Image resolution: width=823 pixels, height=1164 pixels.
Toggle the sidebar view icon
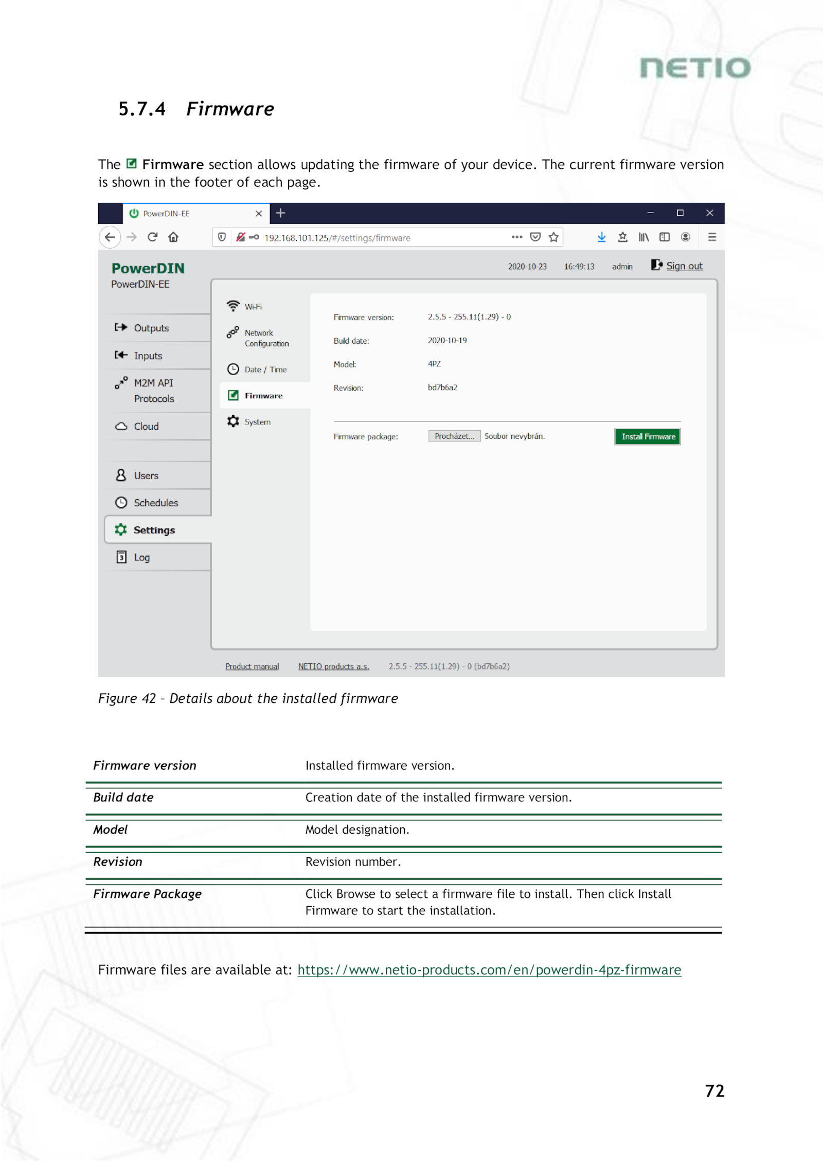pyautogui.click(x=665, y=237)
